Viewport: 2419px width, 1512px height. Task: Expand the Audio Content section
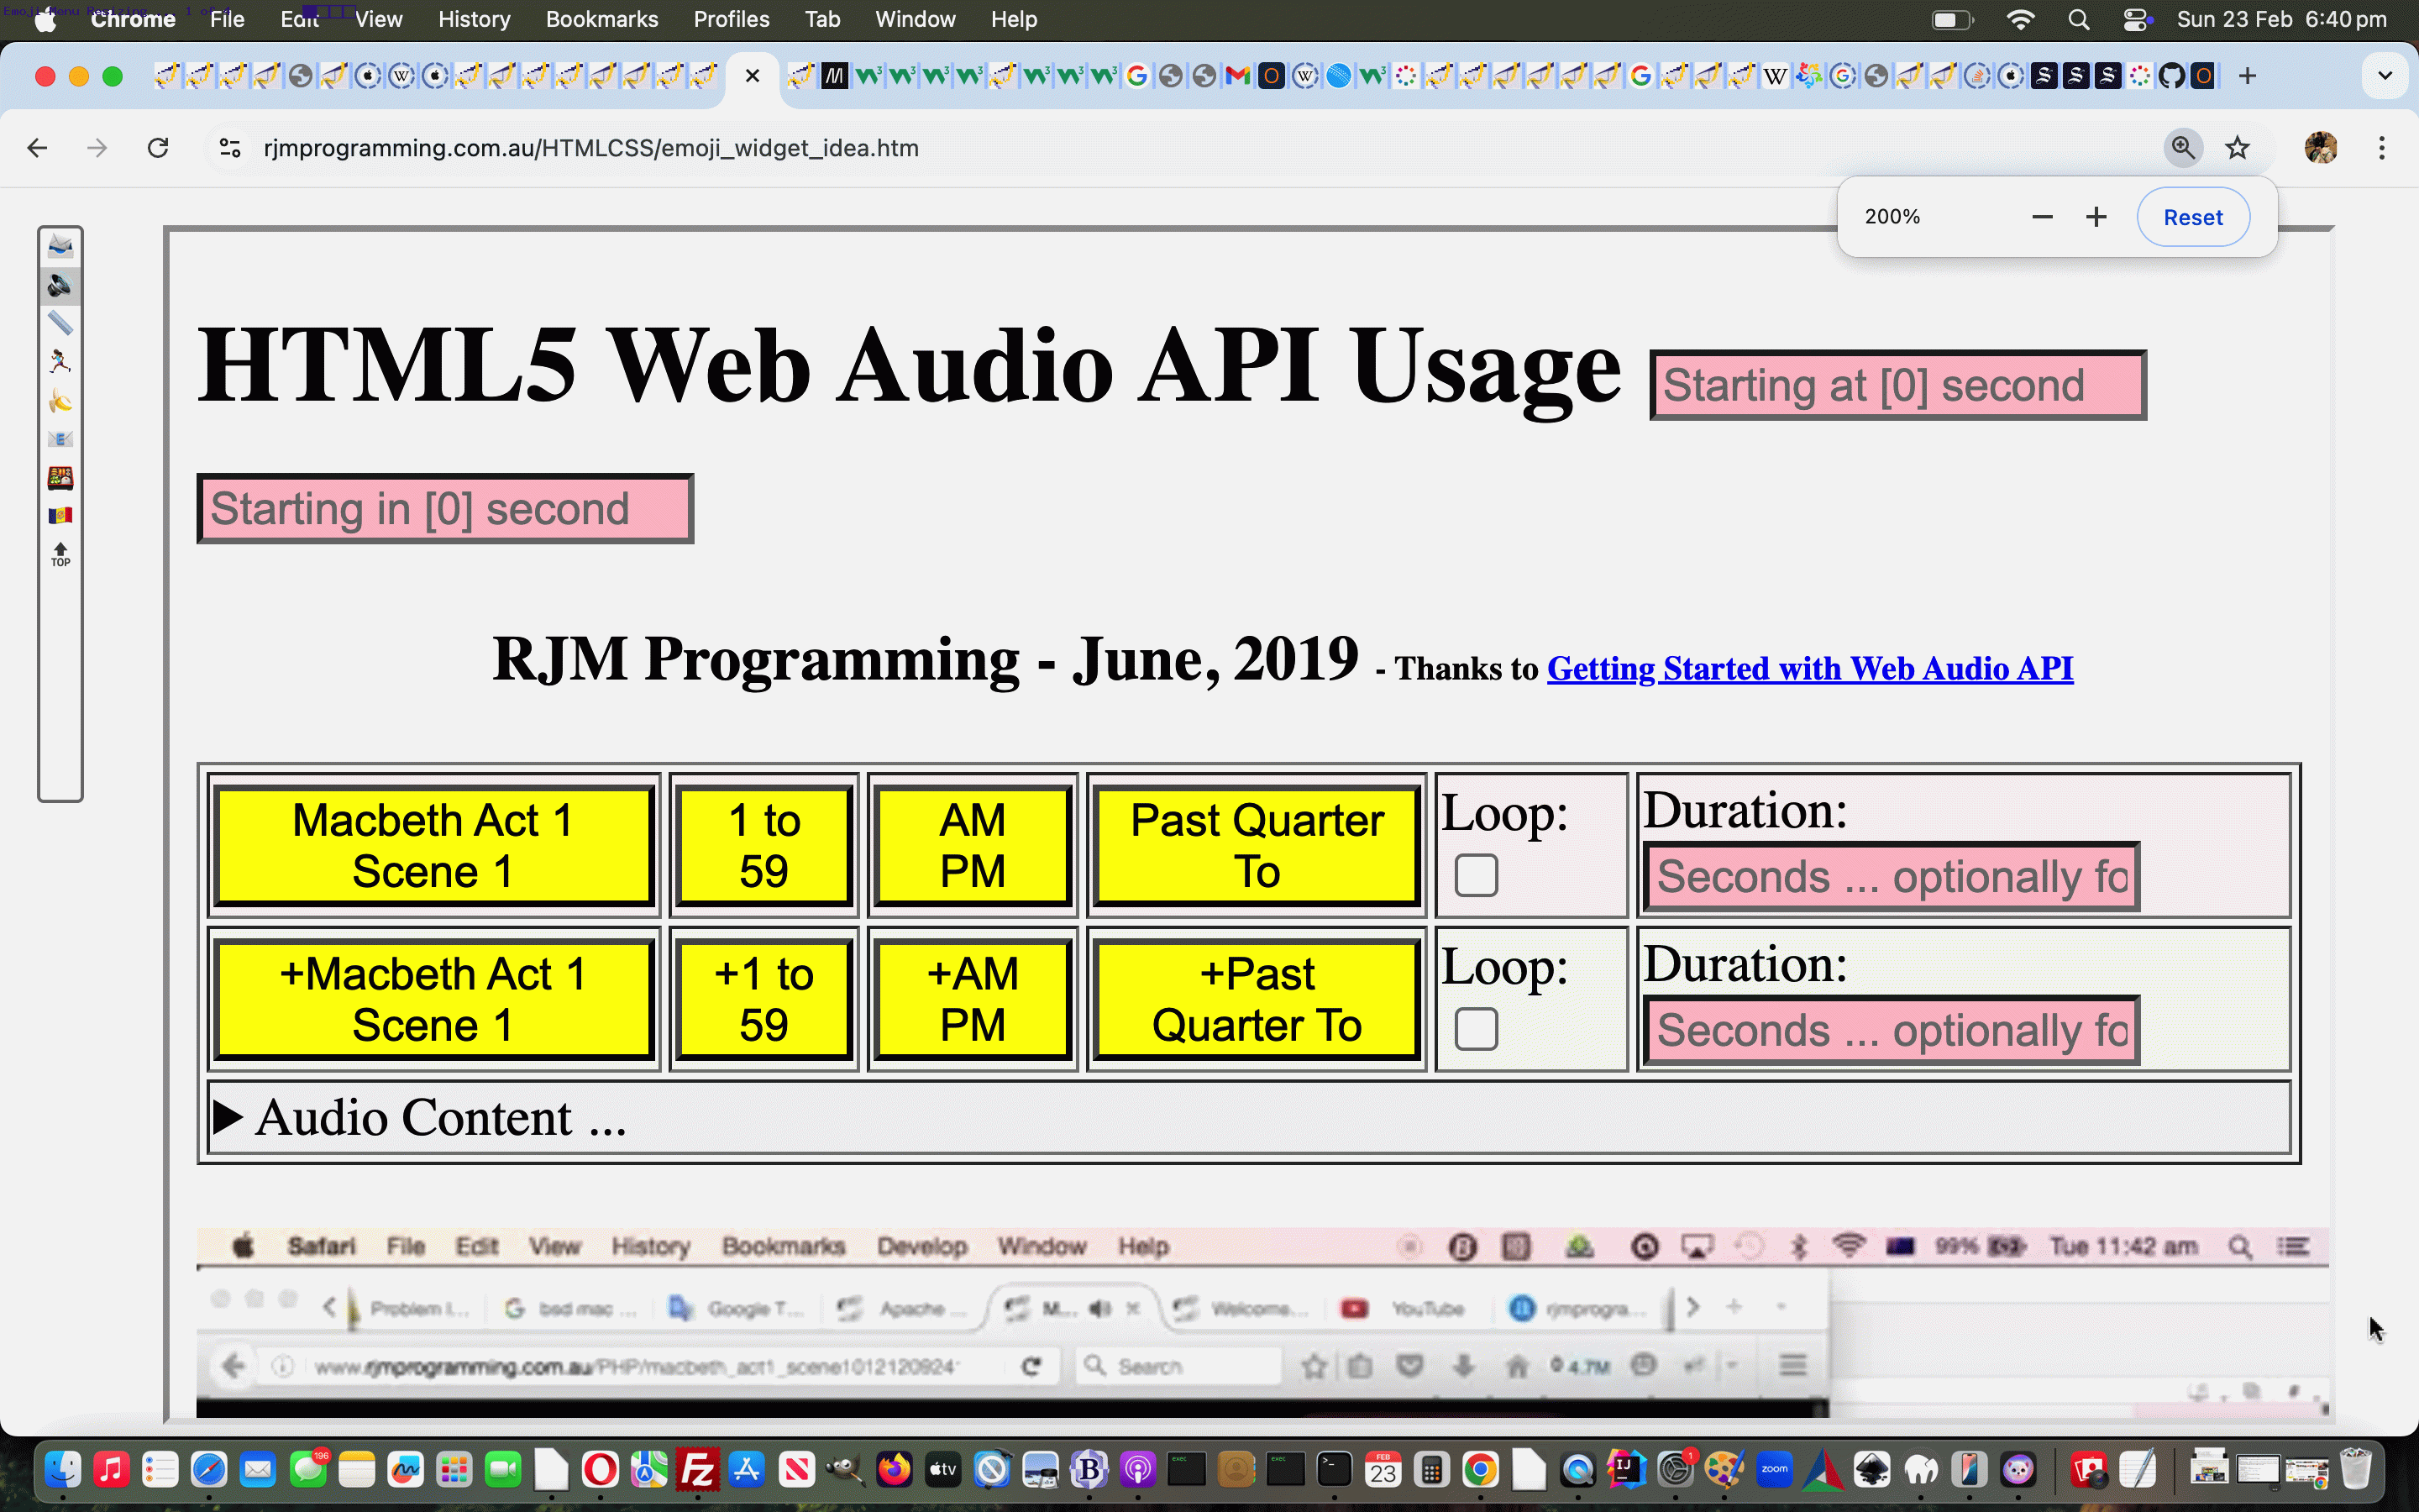228,1116
